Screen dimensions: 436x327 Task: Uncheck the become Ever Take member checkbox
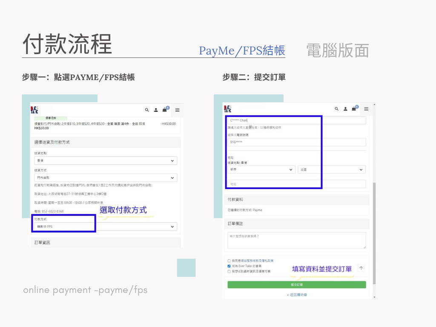[229, 266]
